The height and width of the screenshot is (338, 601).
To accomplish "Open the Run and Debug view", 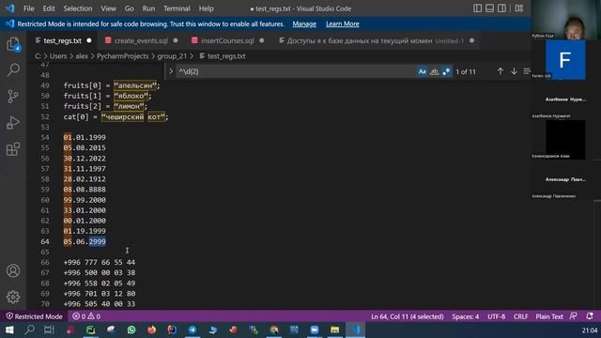I will [13, 123].
